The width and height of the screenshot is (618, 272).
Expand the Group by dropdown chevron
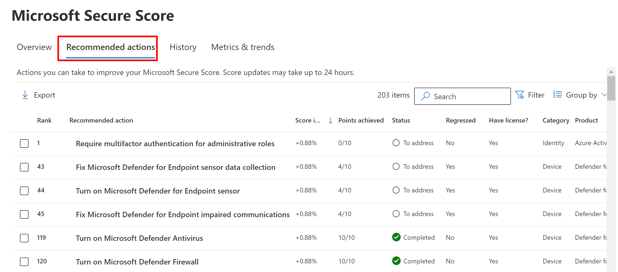pyautogui.click(x=604, y=95)
